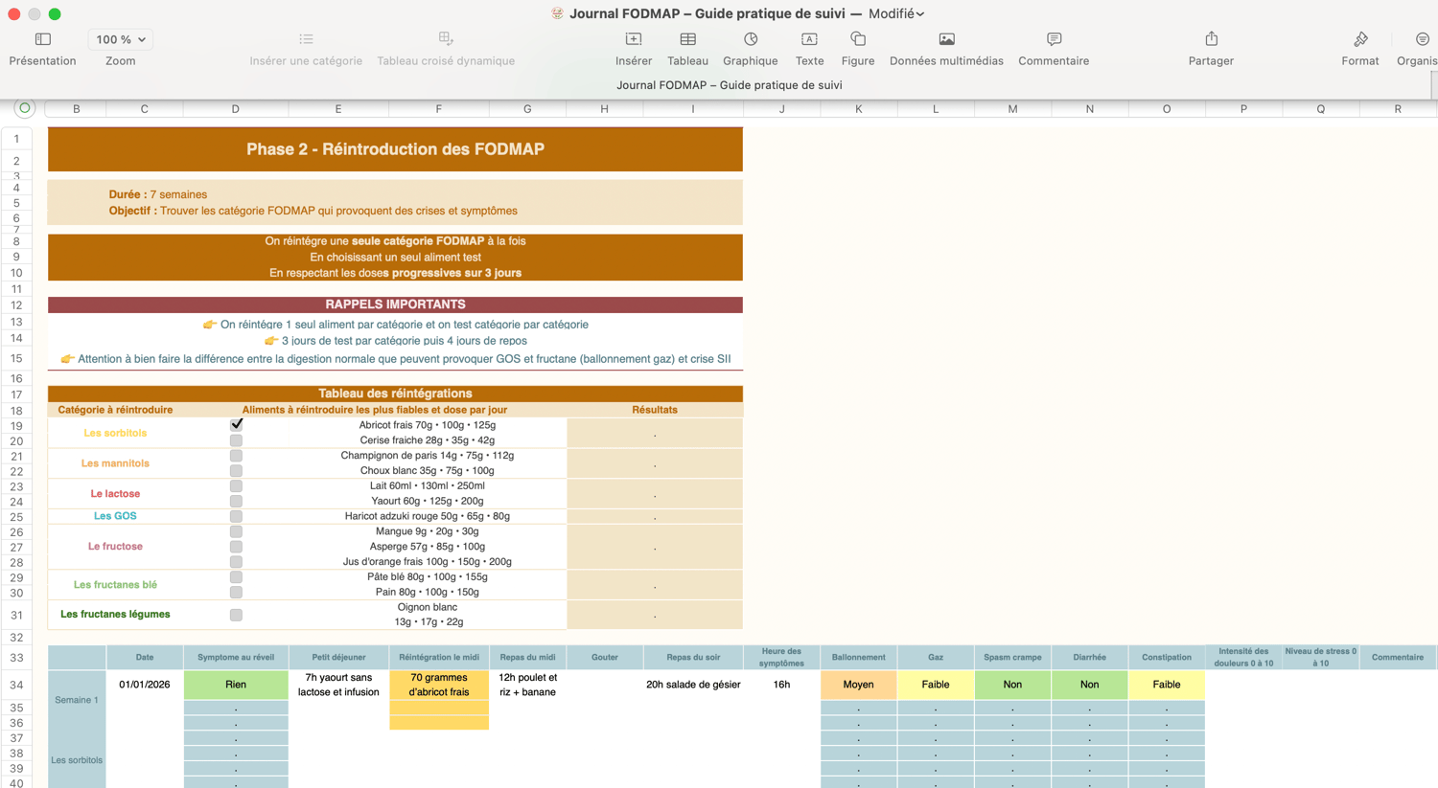
Task: Select the Semaine 1 label cell
Action: (77, 700)
